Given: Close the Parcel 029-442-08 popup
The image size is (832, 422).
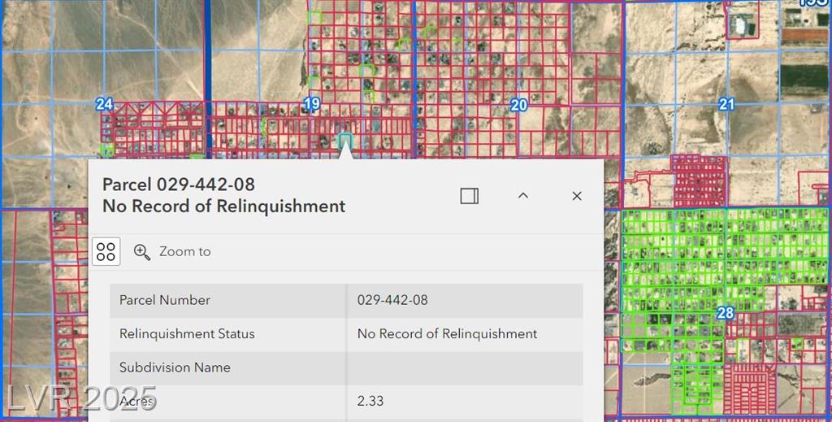Looking at the screenshot, I should [577, 196].
